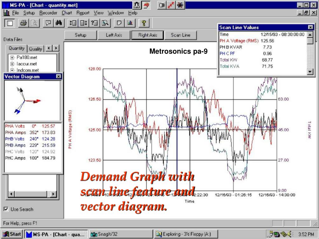Toggle the Use Search checkbox
The image size is (319, 239).
click(6, 209)
